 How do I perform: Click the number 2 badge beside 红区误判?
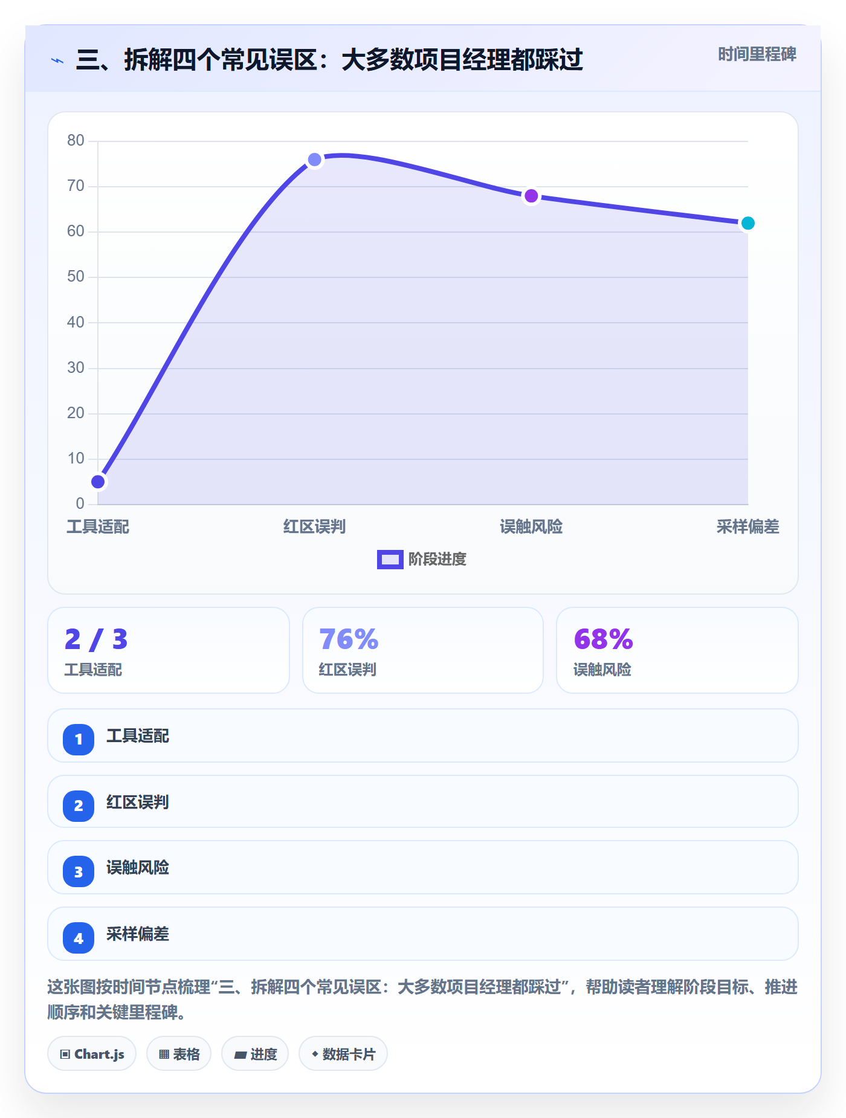[x=79, y=806]
